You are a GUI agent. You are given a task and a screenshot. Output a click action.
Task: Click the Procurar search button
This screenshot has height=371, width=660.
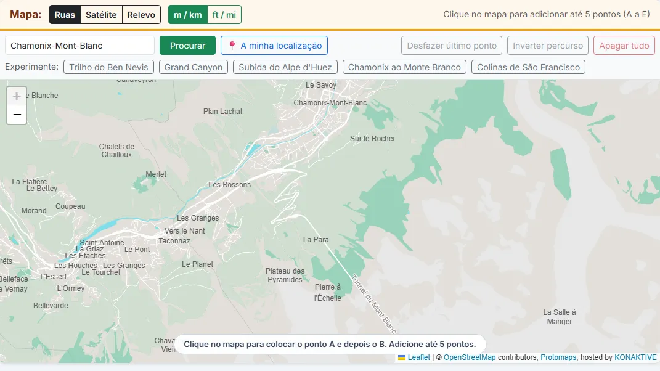click(188, 46)
